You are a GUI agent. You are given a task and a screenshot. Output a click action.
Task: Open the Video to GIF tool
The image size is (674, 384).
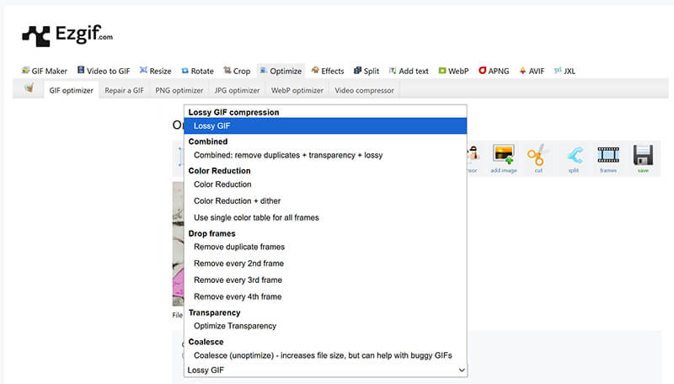coord(104,72)
